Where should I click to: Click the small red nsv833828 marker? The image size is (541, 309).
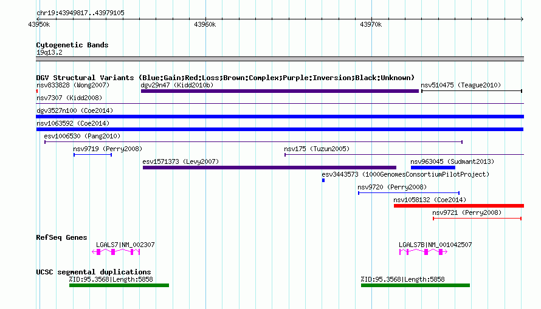tap(36, 91)
